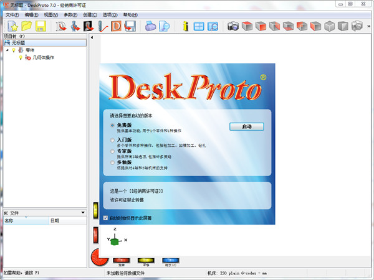374x280 pixels.
Task: Select the 无标题 root in the project tree
Action: coord(45,42)
